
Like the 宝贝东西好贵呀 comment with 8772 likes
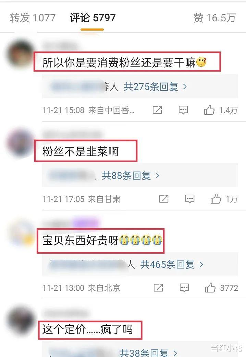pyautogui.click(x=210, y=288)
